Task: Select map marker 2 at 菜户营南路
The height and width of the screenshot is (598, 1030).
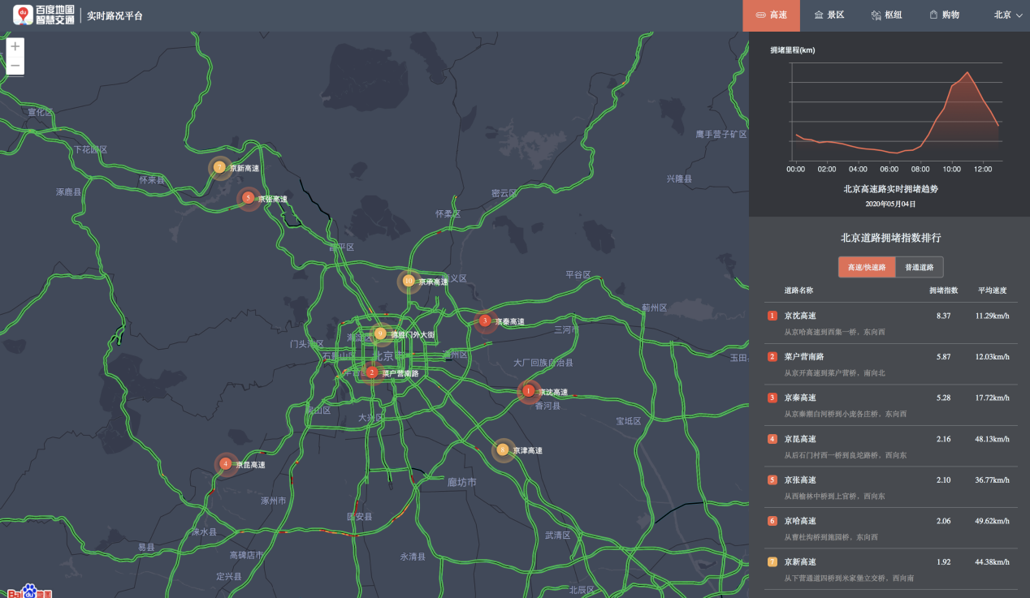Action: tap(372, 372)
